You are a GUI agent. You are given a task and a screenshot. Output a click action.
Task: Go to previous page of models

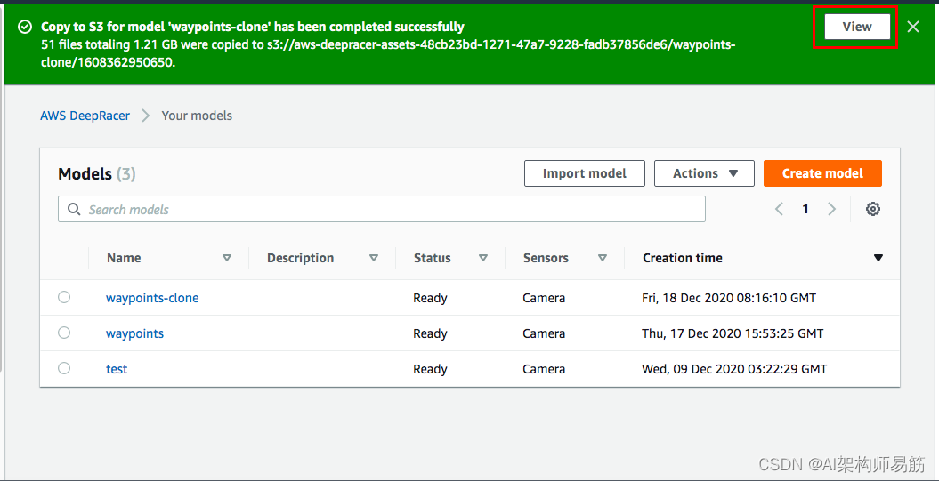(779, 209)
